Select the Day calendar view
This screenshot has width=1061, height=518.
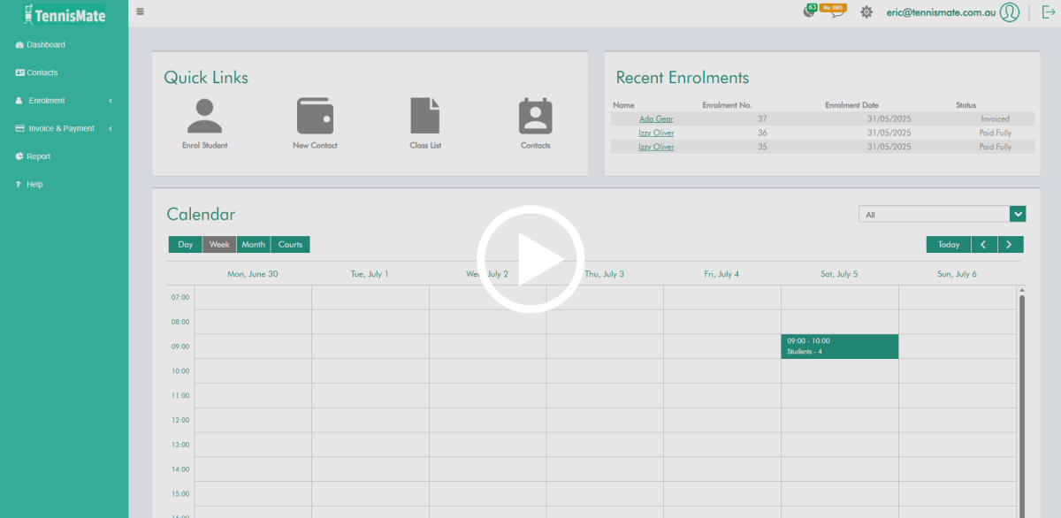(x=186, y=245)
